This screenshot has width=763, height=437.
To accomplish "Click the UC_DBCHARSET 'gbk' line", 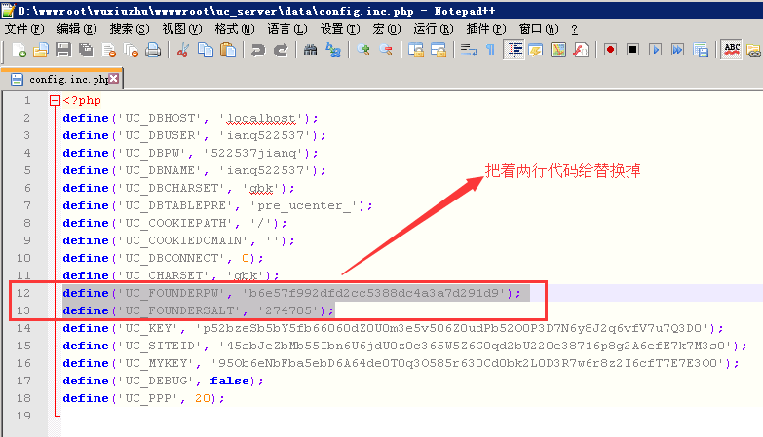I will click(x=178, y=188).
